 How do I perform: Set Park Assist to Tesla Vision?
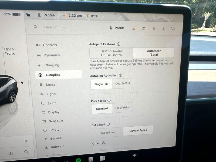122,107
